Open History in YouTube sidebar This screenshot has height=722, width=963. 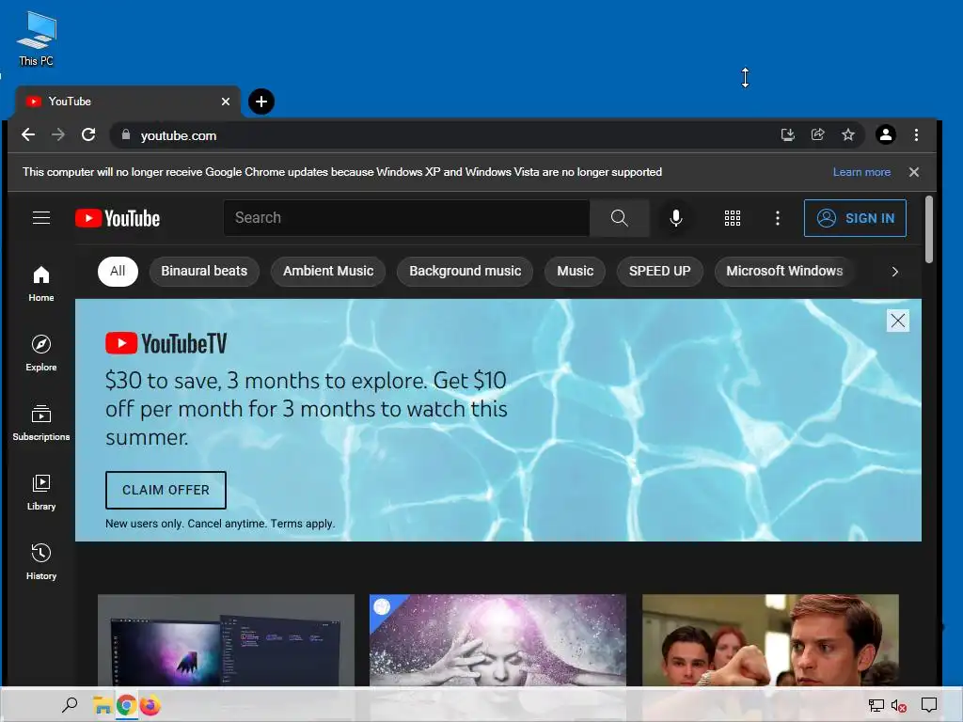[x=41, y=562]
